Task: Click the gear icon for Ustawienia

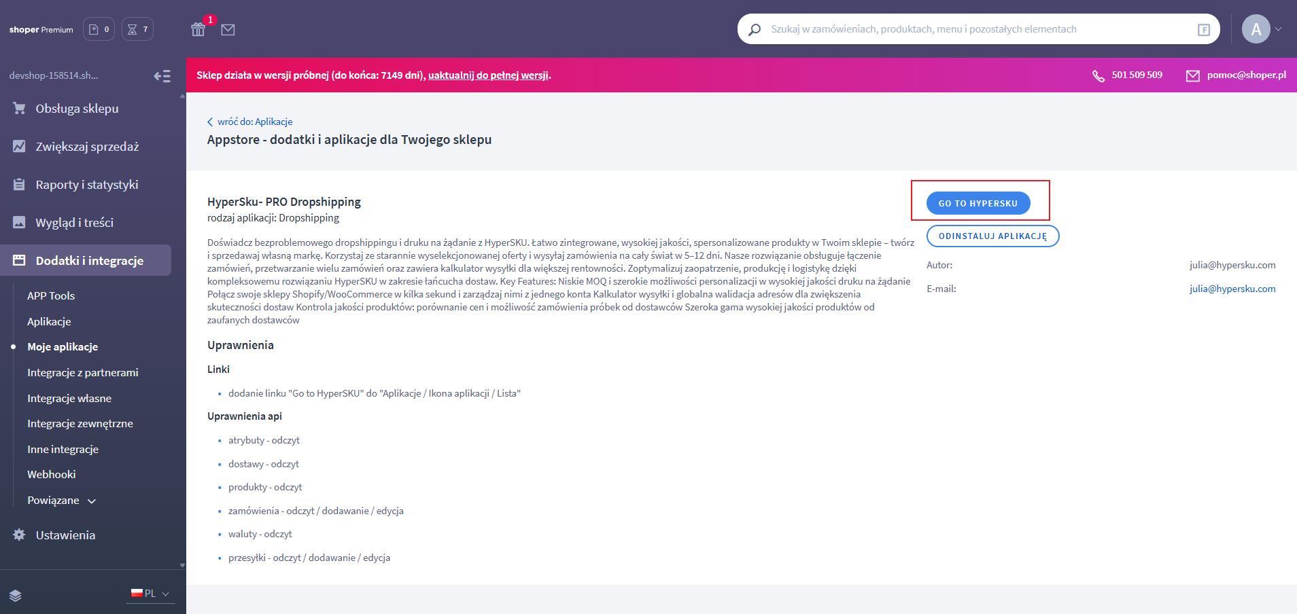Action: click(x=19, y=535)
